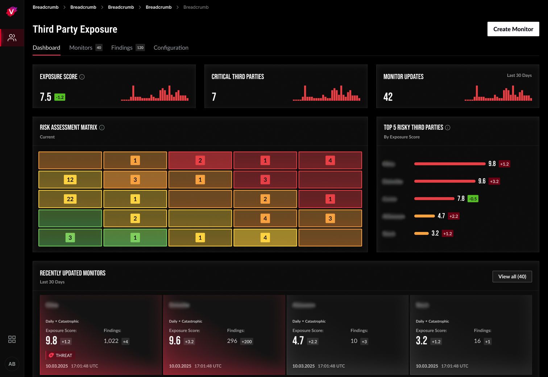Image resolution: width=548 pixels, height=377 pixels.
Task: Open the grid apps icon in sidebar
Action: point(12,339)
